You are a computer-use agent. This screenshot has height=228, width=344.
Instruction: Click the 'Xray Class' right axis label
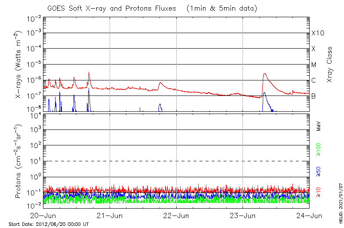[330, 64]
